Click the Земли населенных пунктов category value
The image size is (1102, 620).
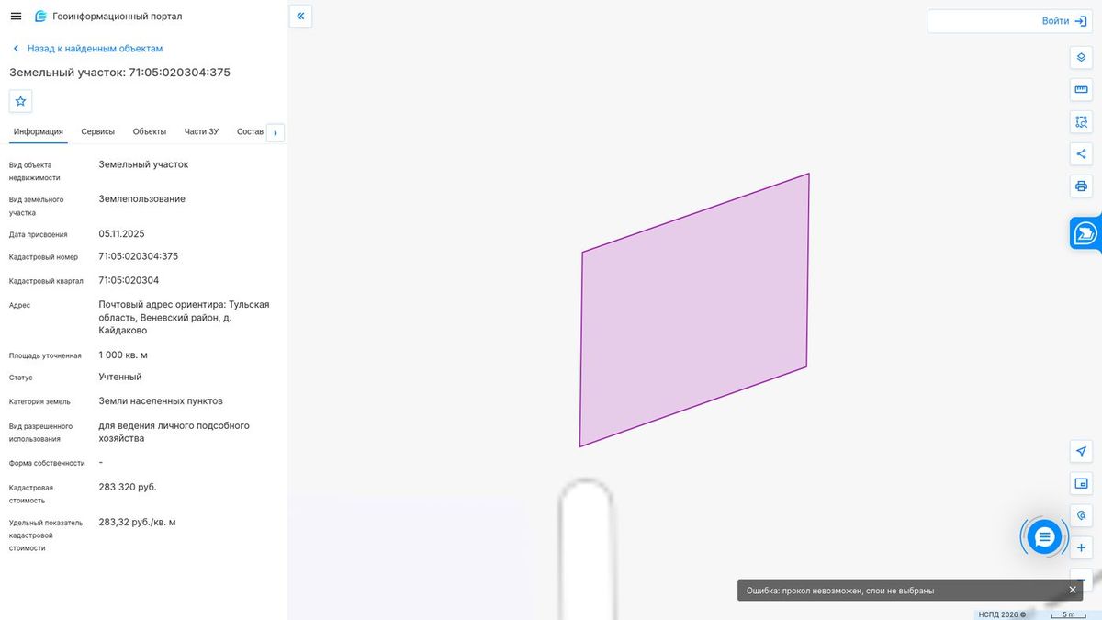[161, 400]
